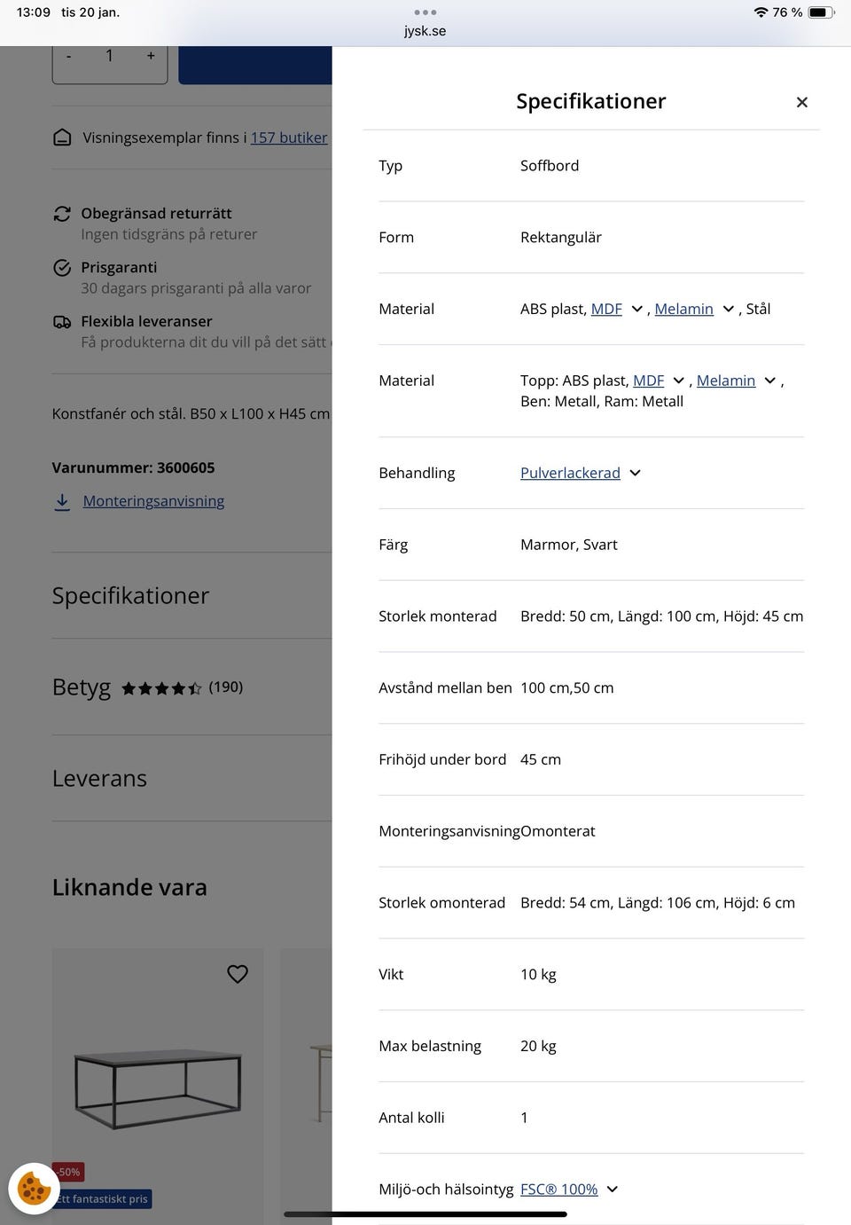Tap the heart favorite icon on similar product

pyautogui.click(x=238, y=974)
